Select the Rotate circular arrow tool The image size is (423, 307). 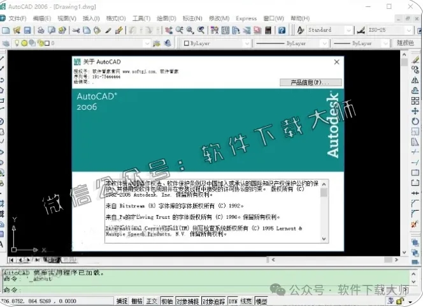pos(415,121)
